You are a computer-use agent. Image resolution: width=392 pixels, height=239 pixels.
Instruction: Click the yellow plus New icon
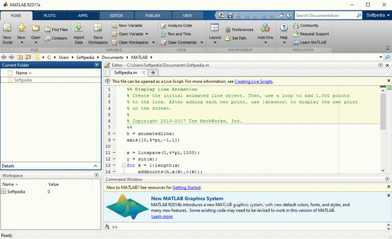pyautogui.click(x=22, y=27)
